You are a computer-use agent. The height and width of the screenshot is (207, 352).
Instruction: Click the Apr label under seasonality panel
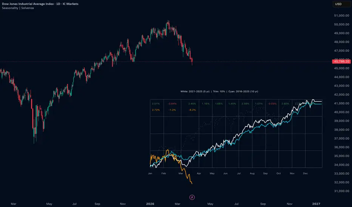199,173
